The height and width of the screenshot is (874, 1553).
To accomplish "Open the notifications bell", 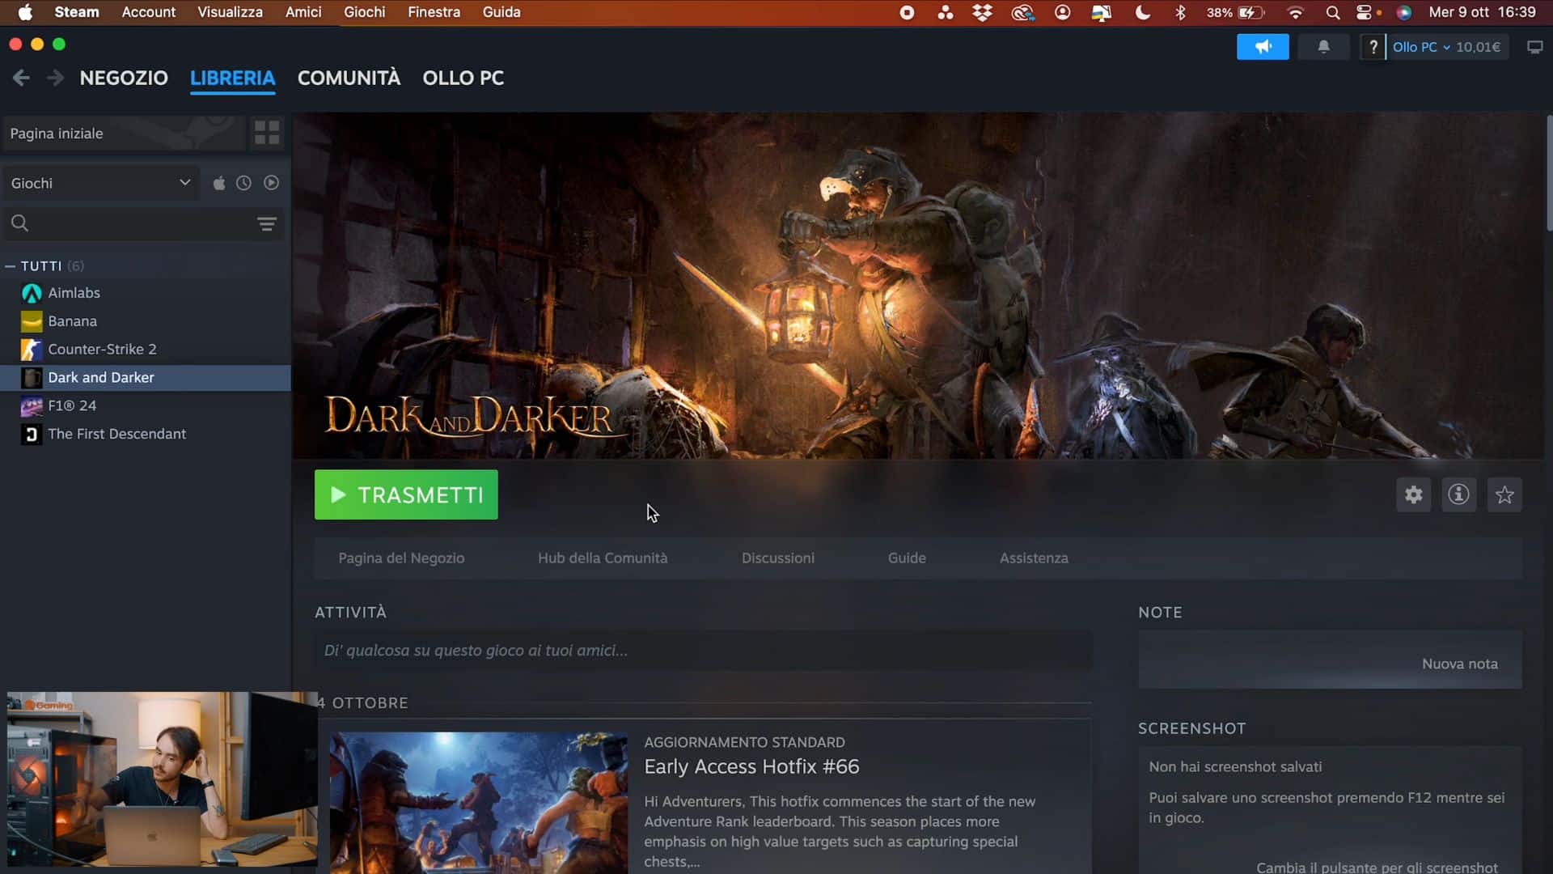I will 1323,47.
